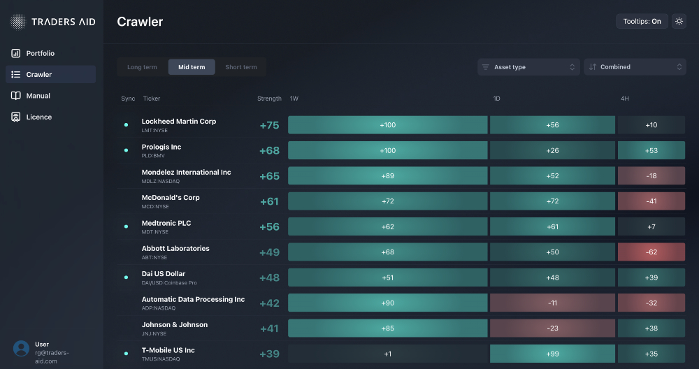Click the user avatar icon

22,348
